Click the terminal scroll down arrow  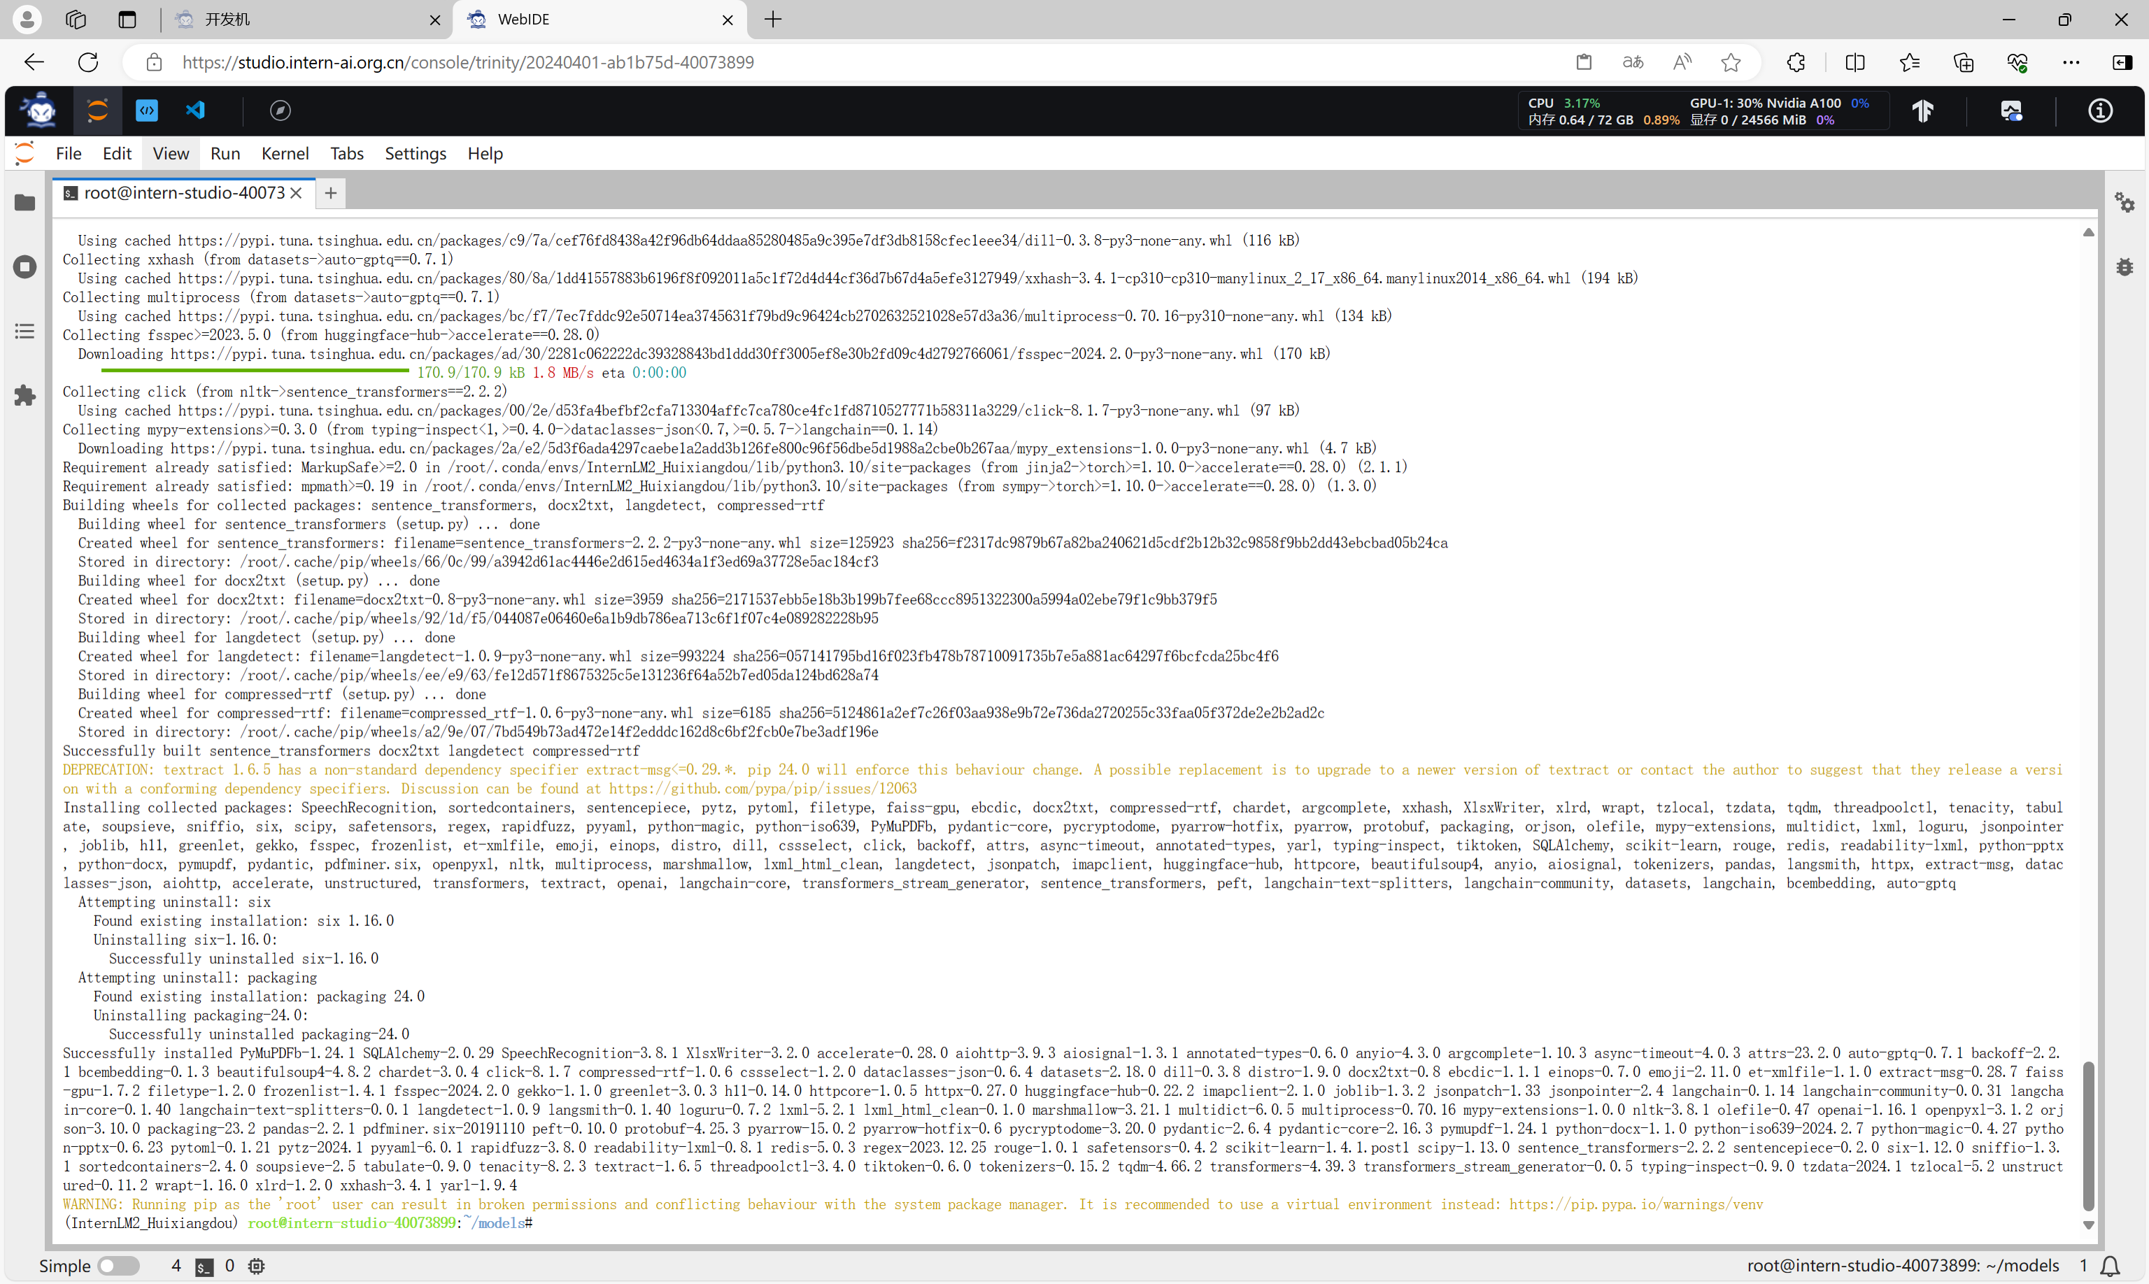[x=2088, y=1225]
